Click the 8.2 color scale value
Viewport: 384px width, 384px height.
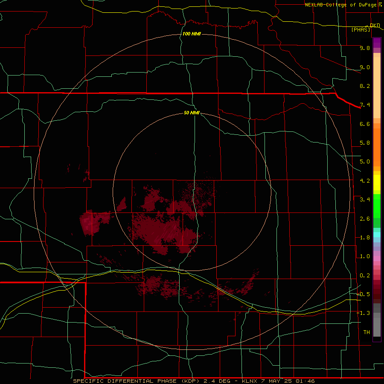pyautogui.click(x=365, y=86)
